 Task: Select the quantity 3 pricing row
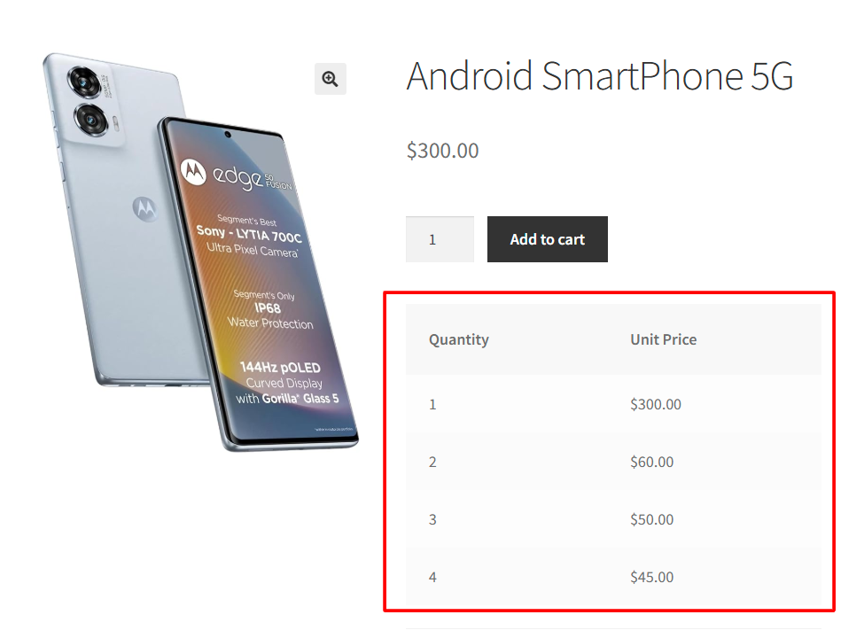(613, 519)
